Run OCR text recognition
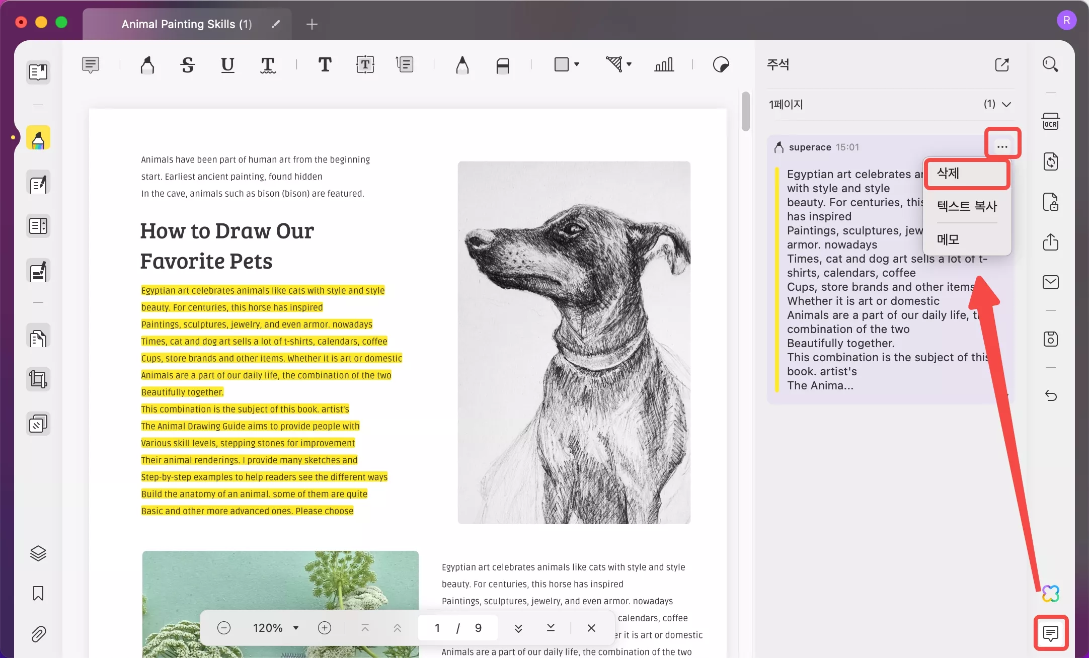 pos(1050,121)
